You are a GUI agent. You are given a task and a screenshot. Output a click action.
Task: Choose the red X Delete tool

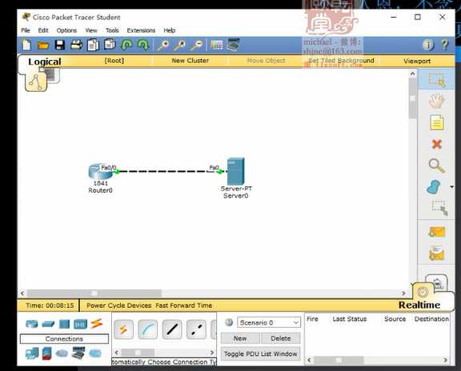pos(437,144)
